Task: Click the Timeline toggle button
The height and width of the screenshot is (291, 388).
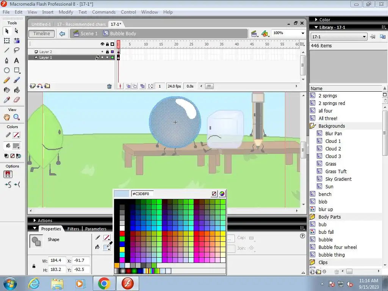Action: pyautogui.click(x=42, y=34)
